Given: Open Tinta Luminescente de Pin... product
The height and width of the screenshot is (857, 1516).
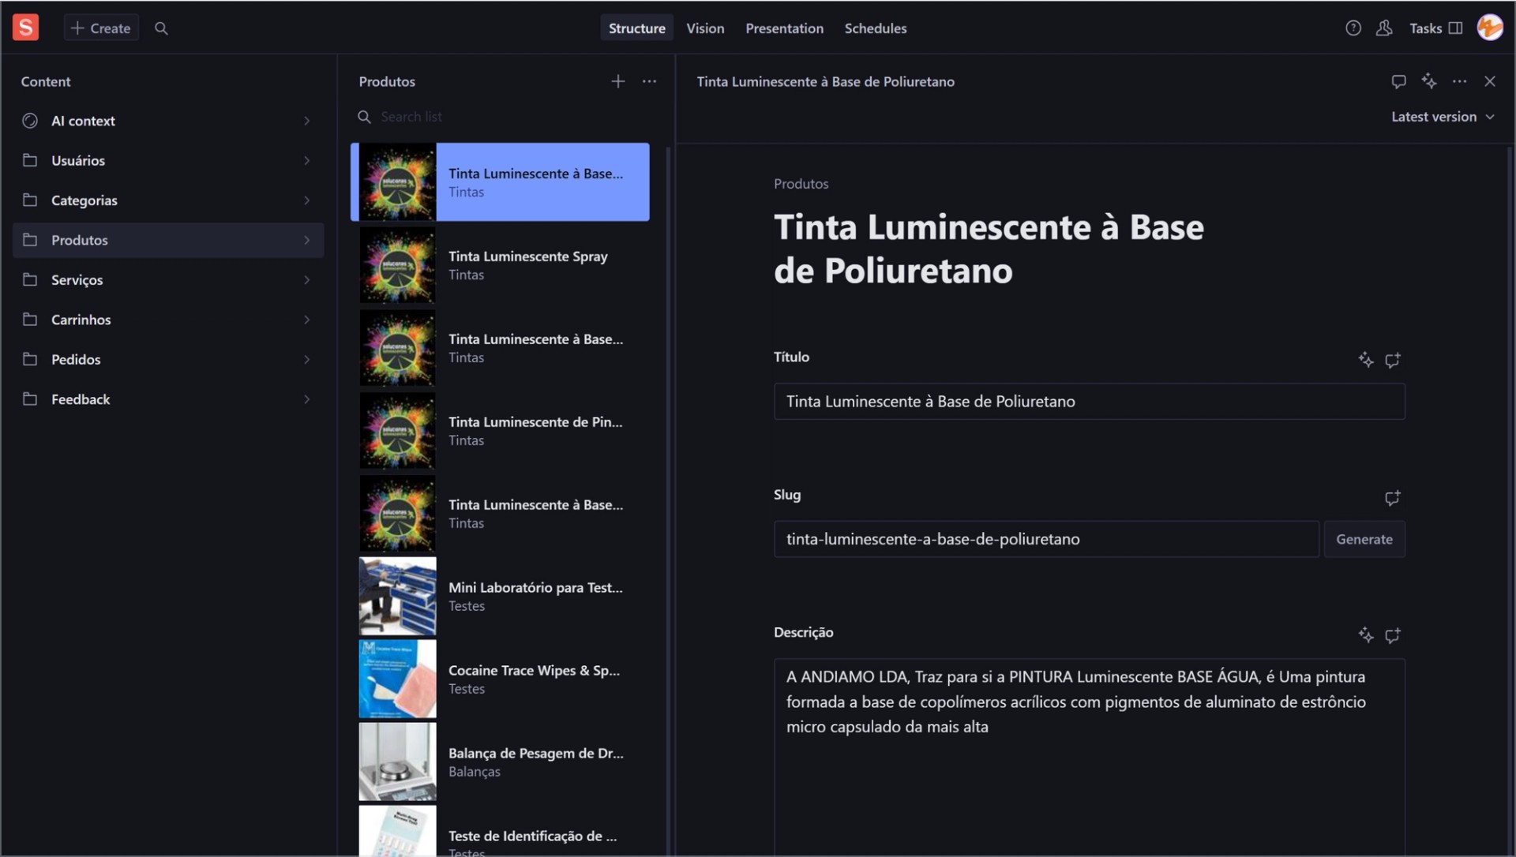Looking at the screenshot, I should pos(500,431).
